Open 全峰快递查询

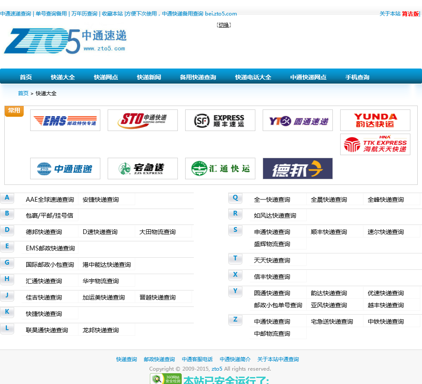tap(386, 200)
